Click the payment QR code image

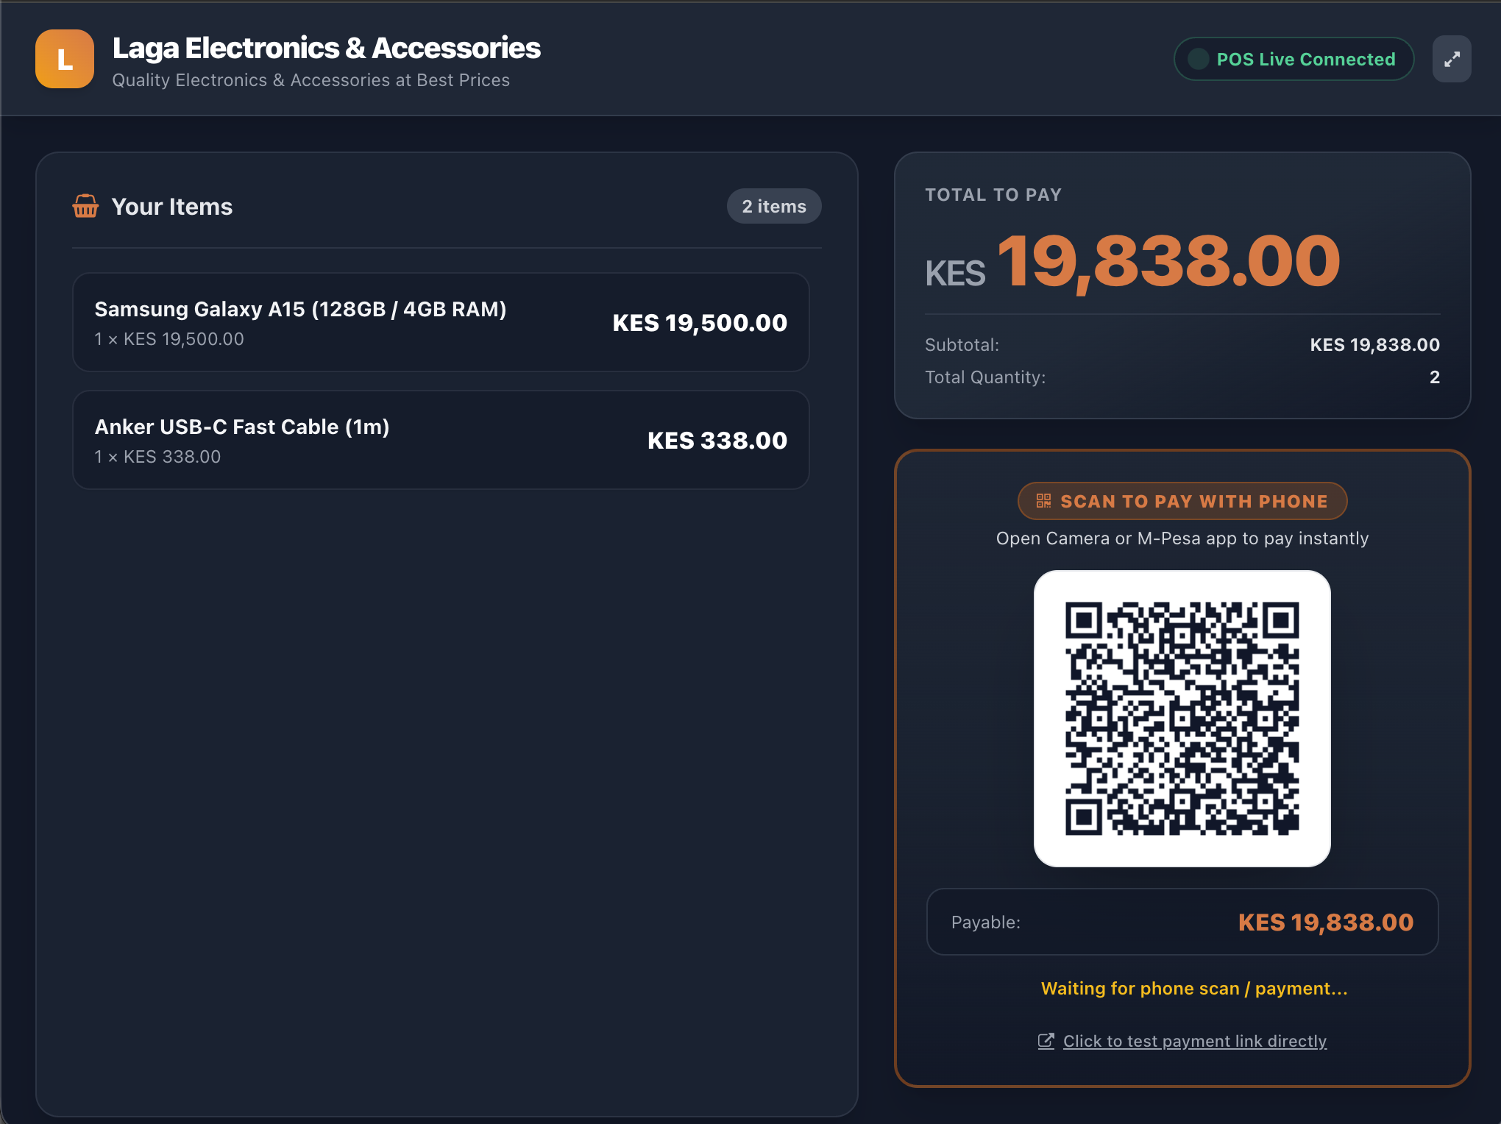pyautogui.click(x=1182, y=719)
